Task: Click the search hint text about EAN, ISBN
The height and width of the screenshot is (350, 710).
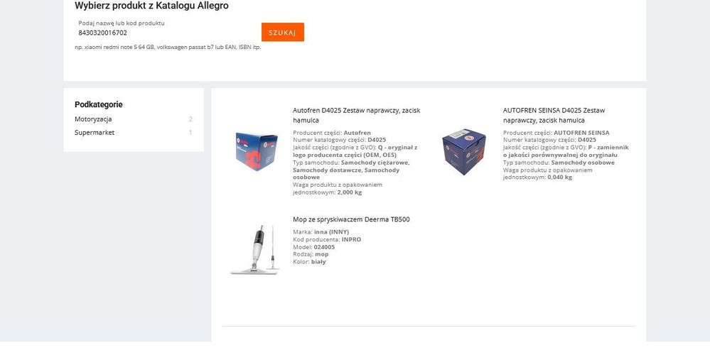Action: (168, 47)
